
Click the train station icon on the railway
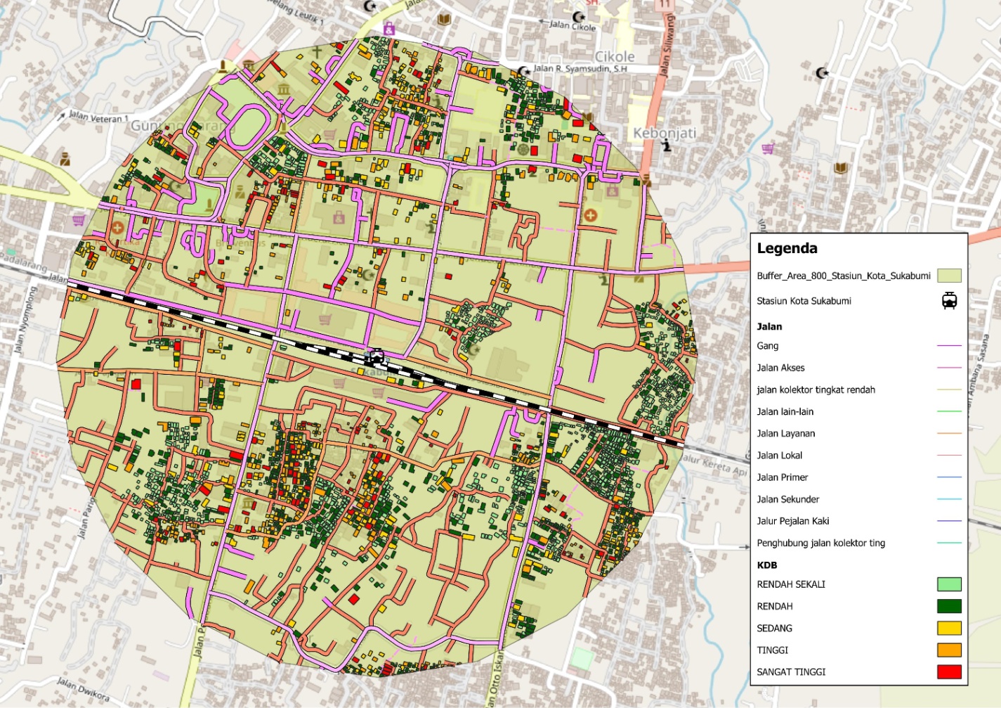tap(377, 356)
